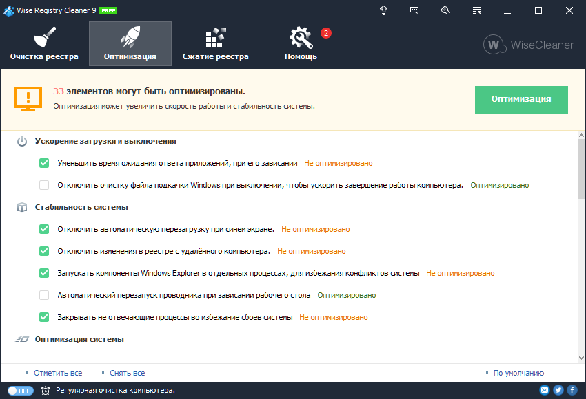Open the menu list icon in title bar
The image size is (586, 399).
tap(476, 10)
